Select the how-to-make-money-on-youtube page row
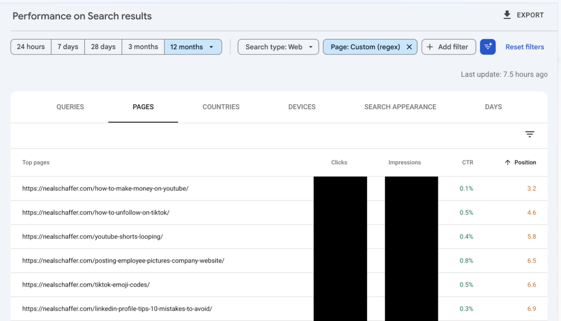Screen dimensions: 561x321 [x=279, y=189]
